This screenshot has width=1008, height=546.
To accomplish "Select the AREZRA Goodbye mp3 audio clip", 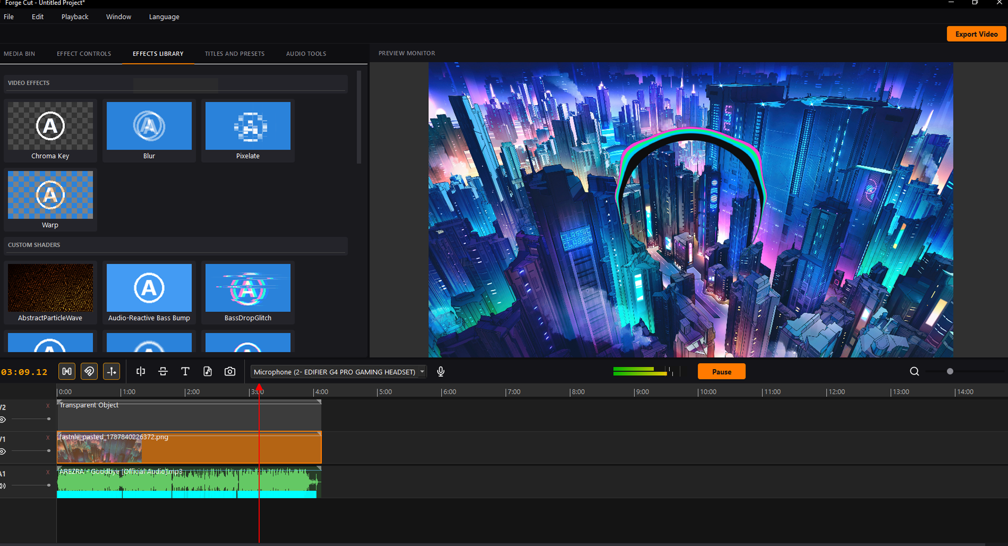I will 189,482.
